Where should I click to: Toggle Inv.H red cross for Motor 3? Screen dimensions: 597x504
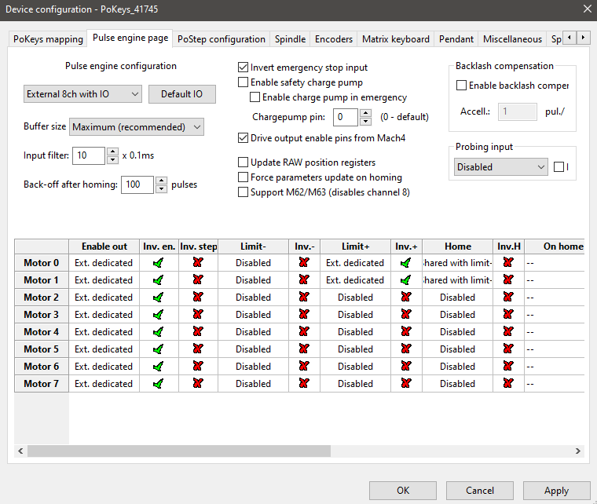pos(508,315)
